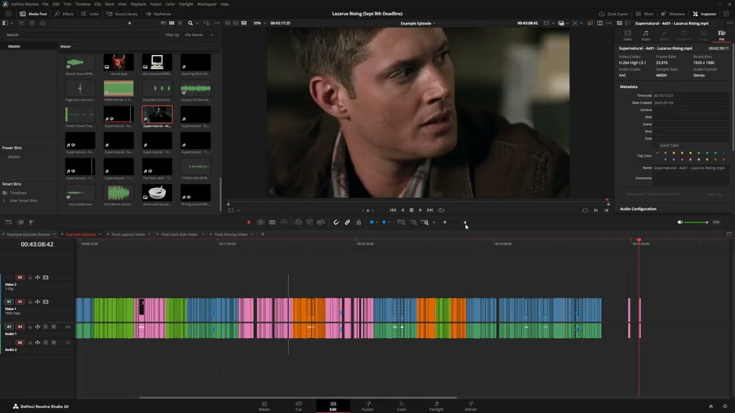Open Final Shurley Video tab dropdown arrow
Image resolution: width=735 pixels, height=413 pixels.
(252, 234)
